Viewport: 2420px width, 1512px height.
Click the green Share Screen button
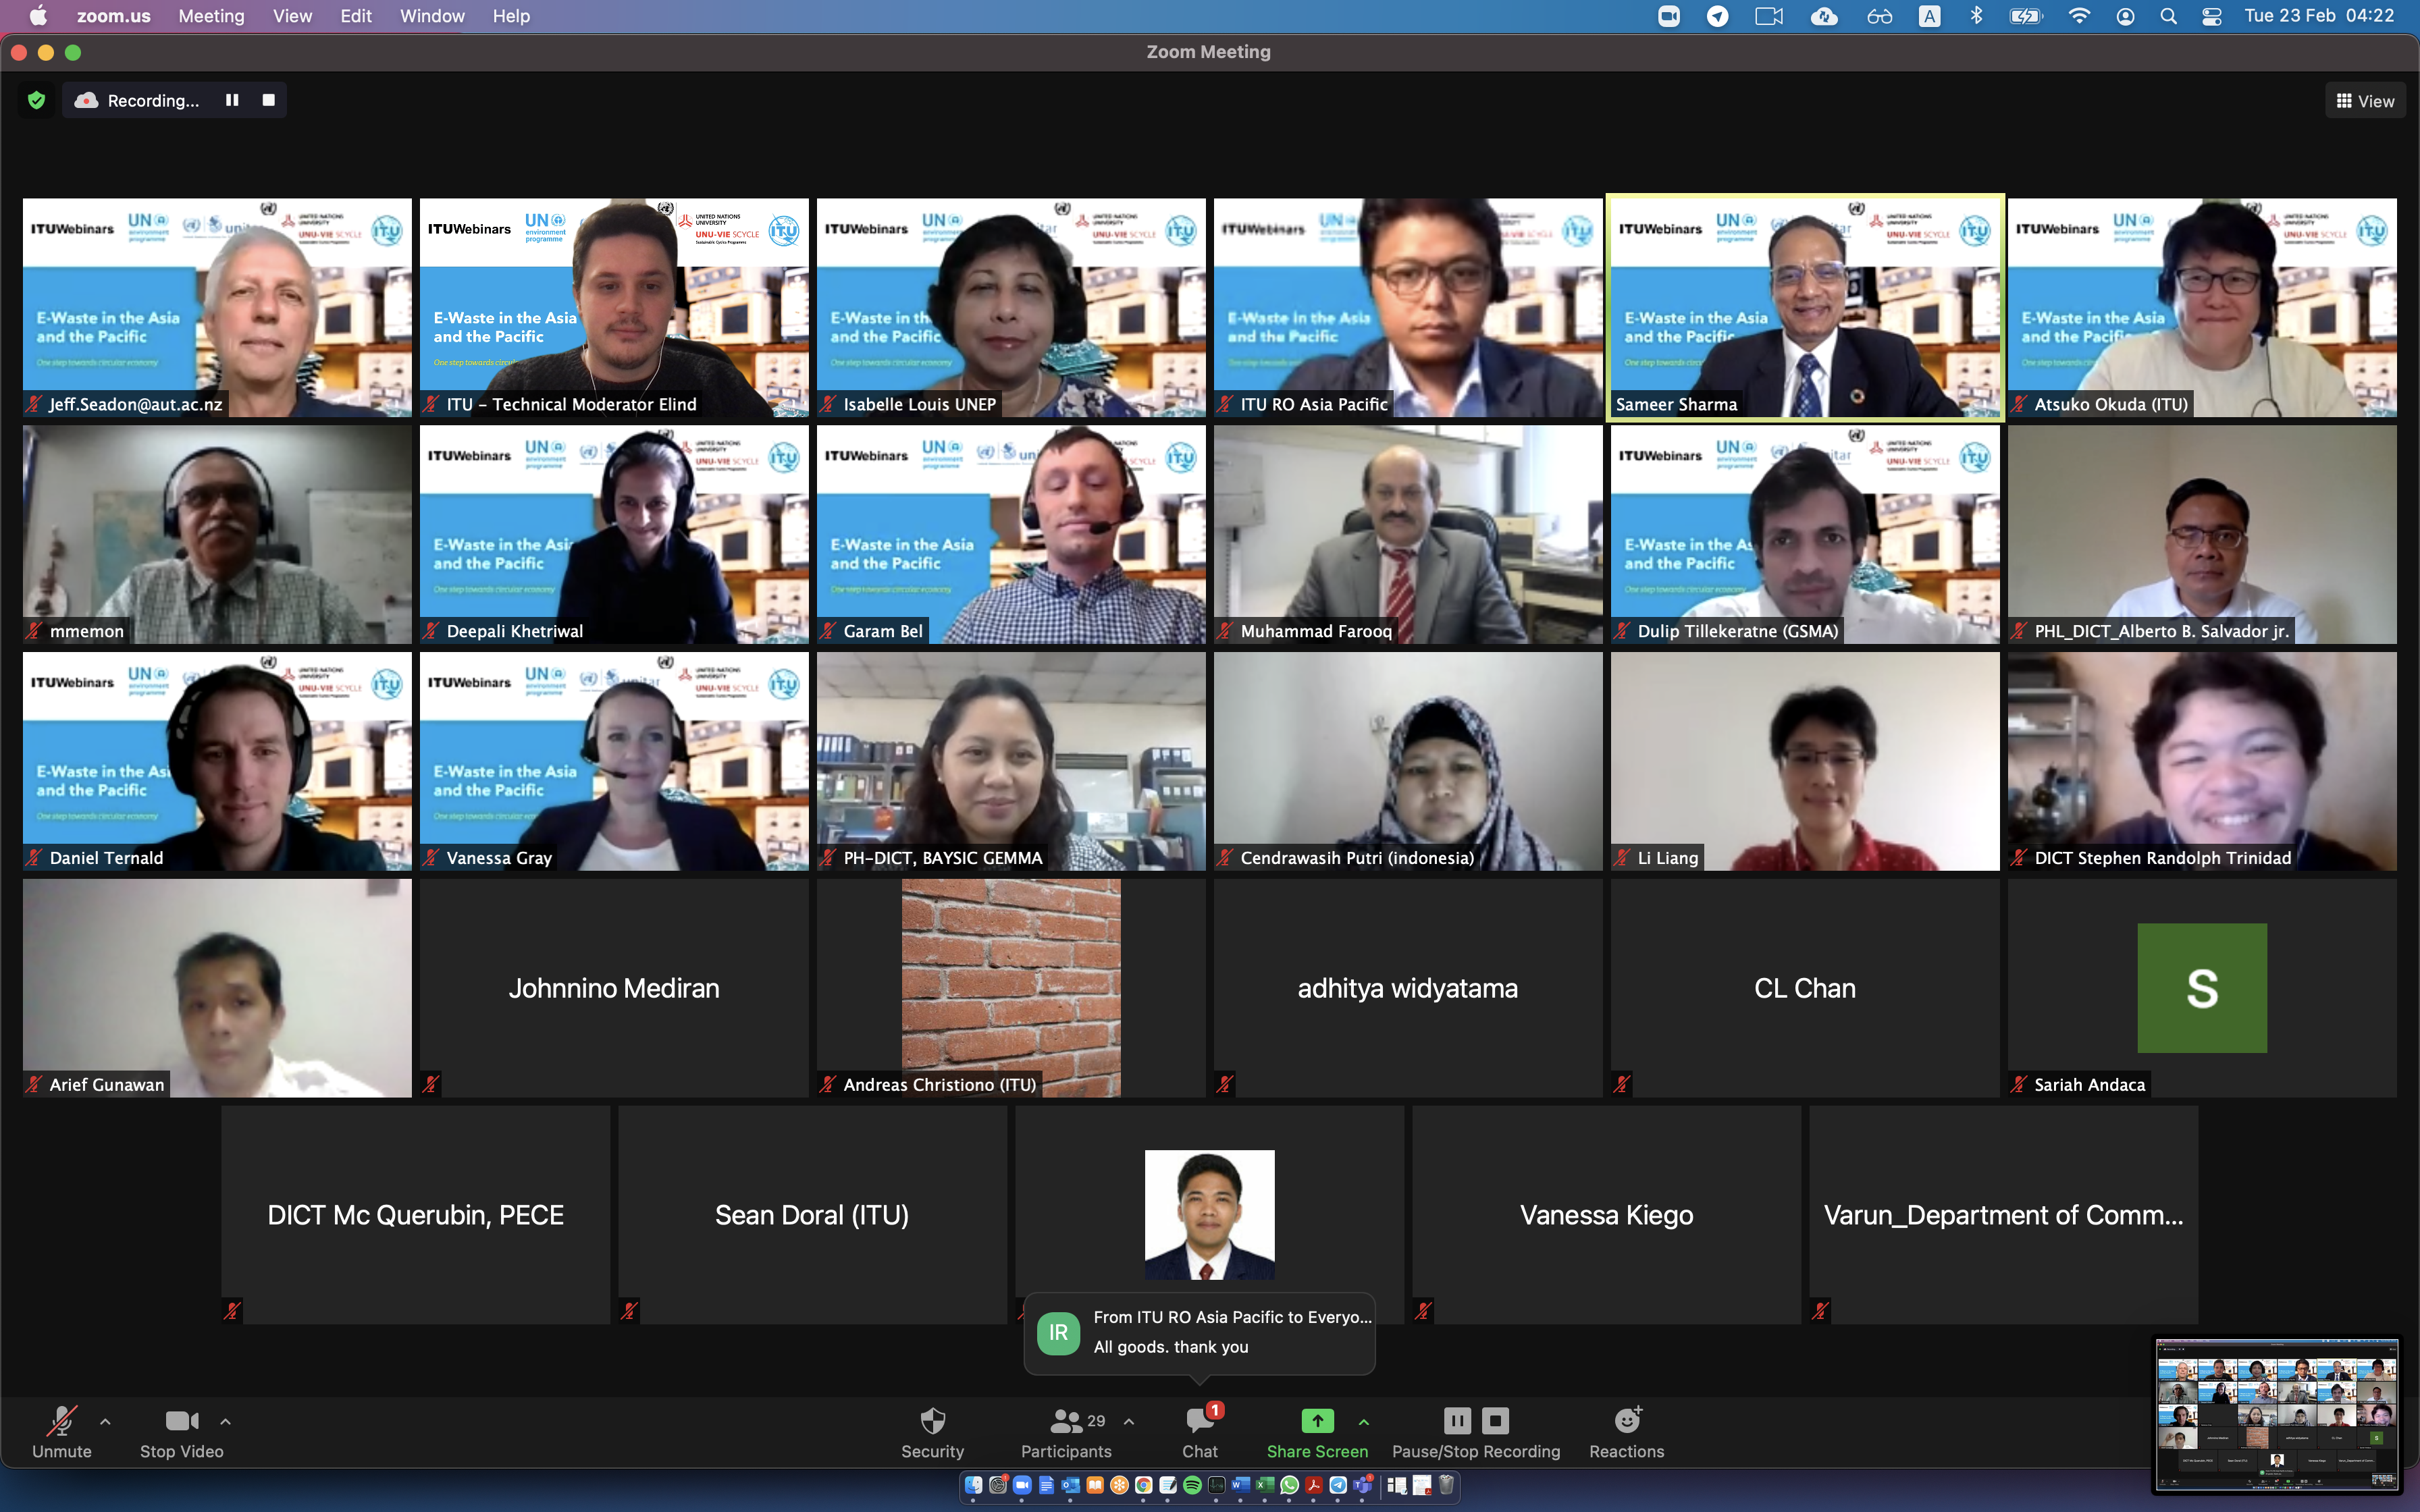[x=1317, y=1432]
